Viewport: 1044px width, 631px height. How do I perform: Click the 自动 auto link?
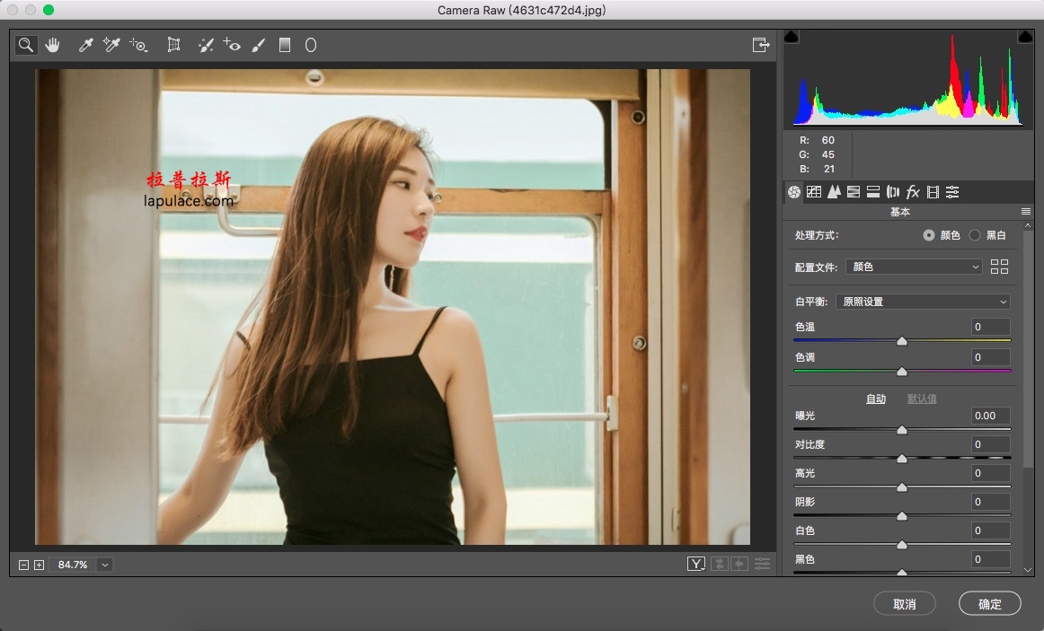coord(876,399)
